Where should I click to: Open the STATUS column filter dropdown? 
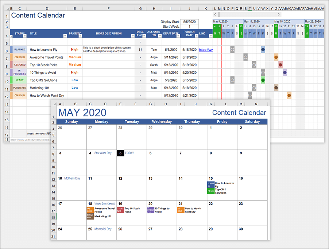pyautogui.click(x=25, y=36)
